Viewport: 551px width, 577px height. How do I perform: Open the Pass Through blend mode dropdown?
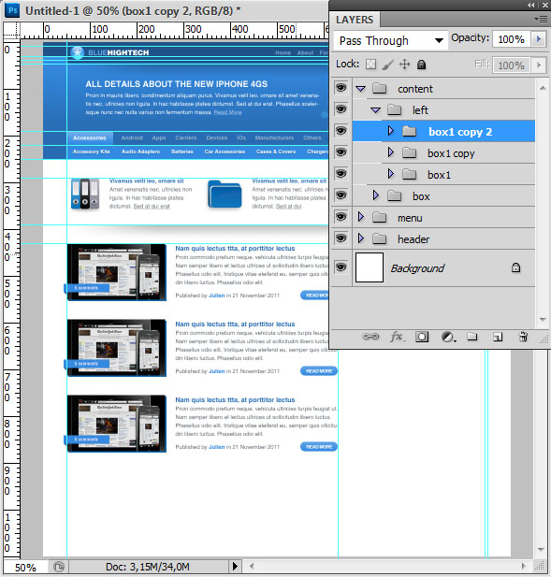[x=391, y=40]
